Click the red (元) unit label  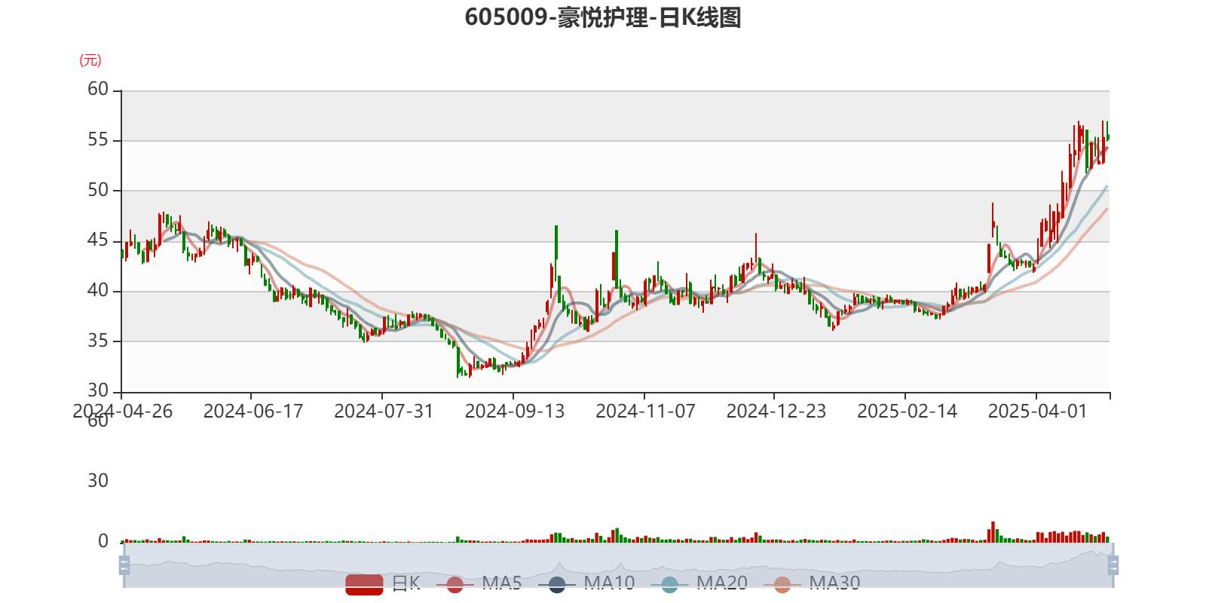(x=90, y=60)
